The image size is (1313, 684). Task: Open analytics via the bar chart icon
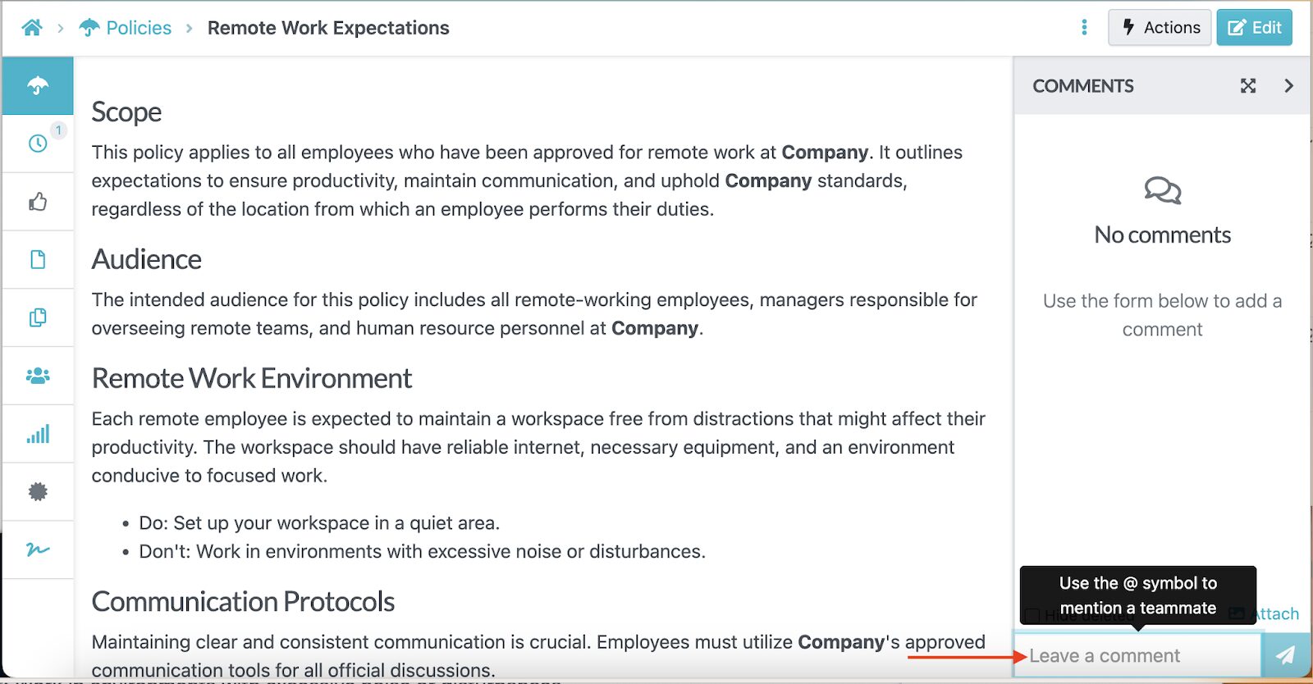click(38, 434)
